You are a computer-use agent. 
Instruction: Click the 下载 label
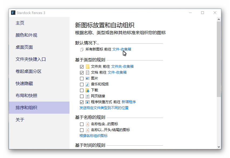point(95,90)
